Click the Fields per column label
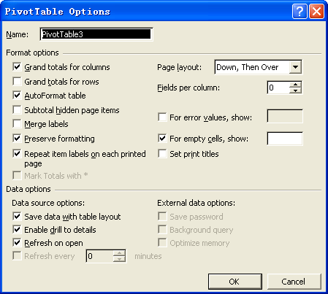Image resolution: width=328 pixels, height=294 pixels. pyautogui.click(x=188, y=88)
